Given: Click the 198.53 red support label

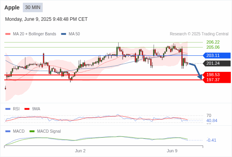Looking at the screenshot, I should coord(213,75).
